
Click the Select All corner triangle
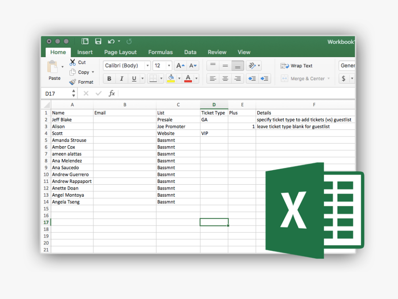(x=46, y=105)
